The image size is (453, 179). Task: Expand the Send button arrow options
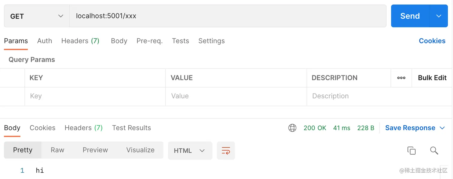[x=439, y=16]
